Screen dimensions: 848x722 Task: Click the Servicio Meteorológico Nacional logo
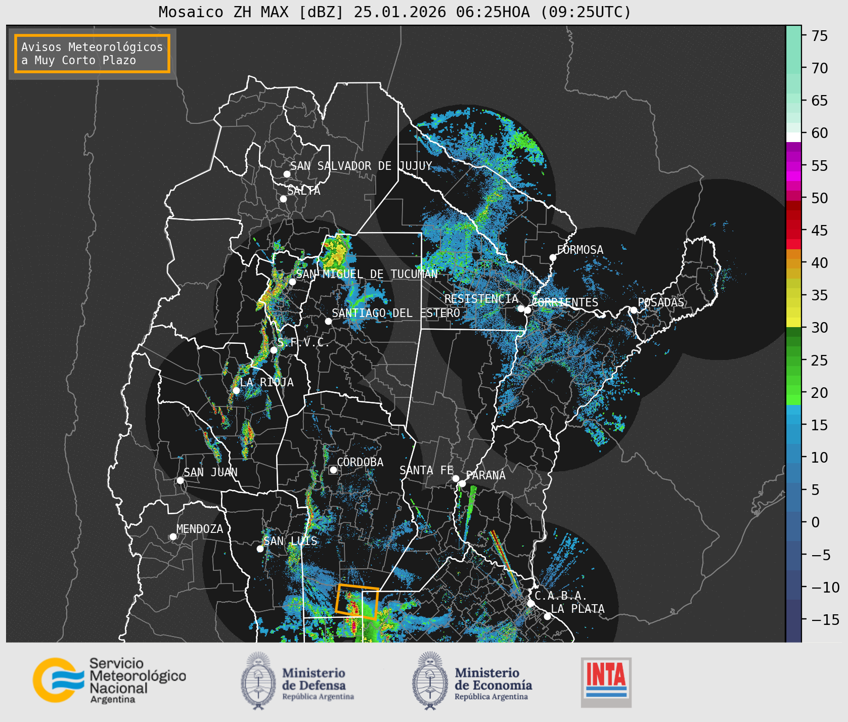pyautogui.click(x=109, y=680)
